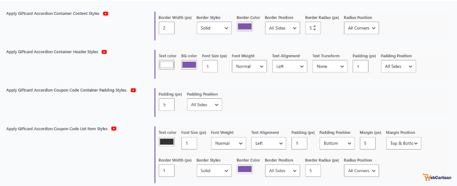Open Font Weight dropdown in Coupon Code List Item
This screenshot has width=457, height=186.
pyautogui.click(x=228, y=143)
